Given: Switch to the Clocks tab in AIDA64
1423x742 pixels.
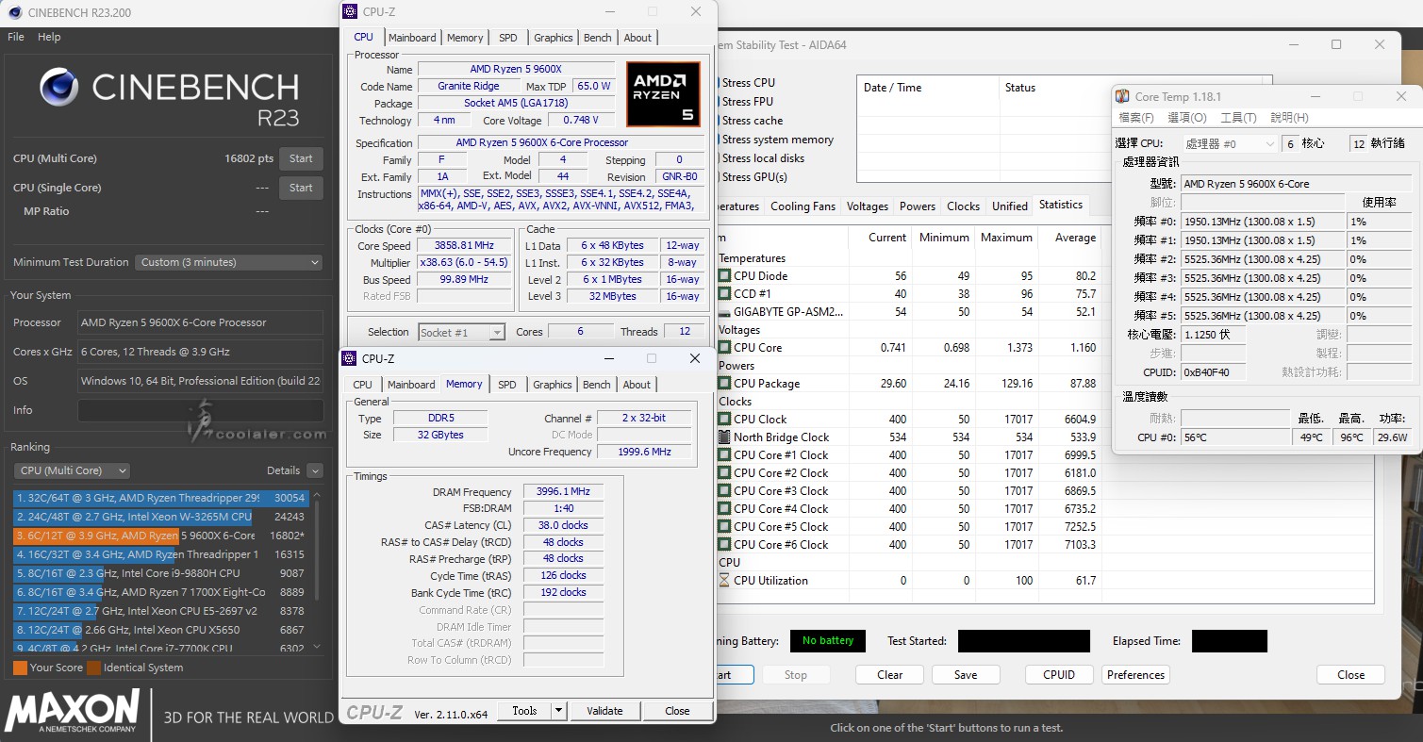Looking at the screenshot, I should click(964, 206).
